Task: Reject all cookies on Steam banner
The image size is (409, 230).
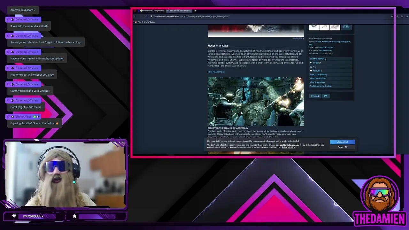Action: pyautogui.click(x=342, y=147)
